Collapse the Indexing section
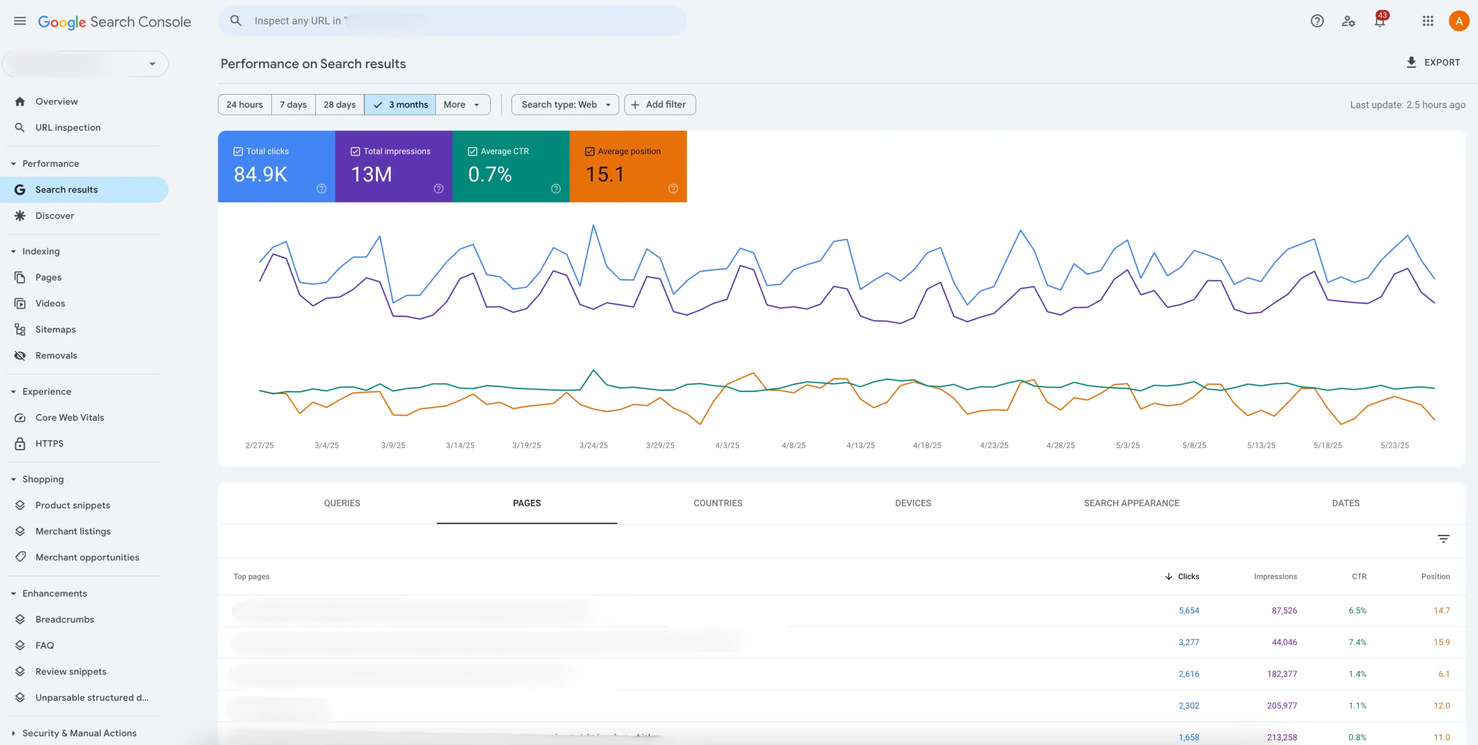Screen dimensions: 1478x745 13,252
